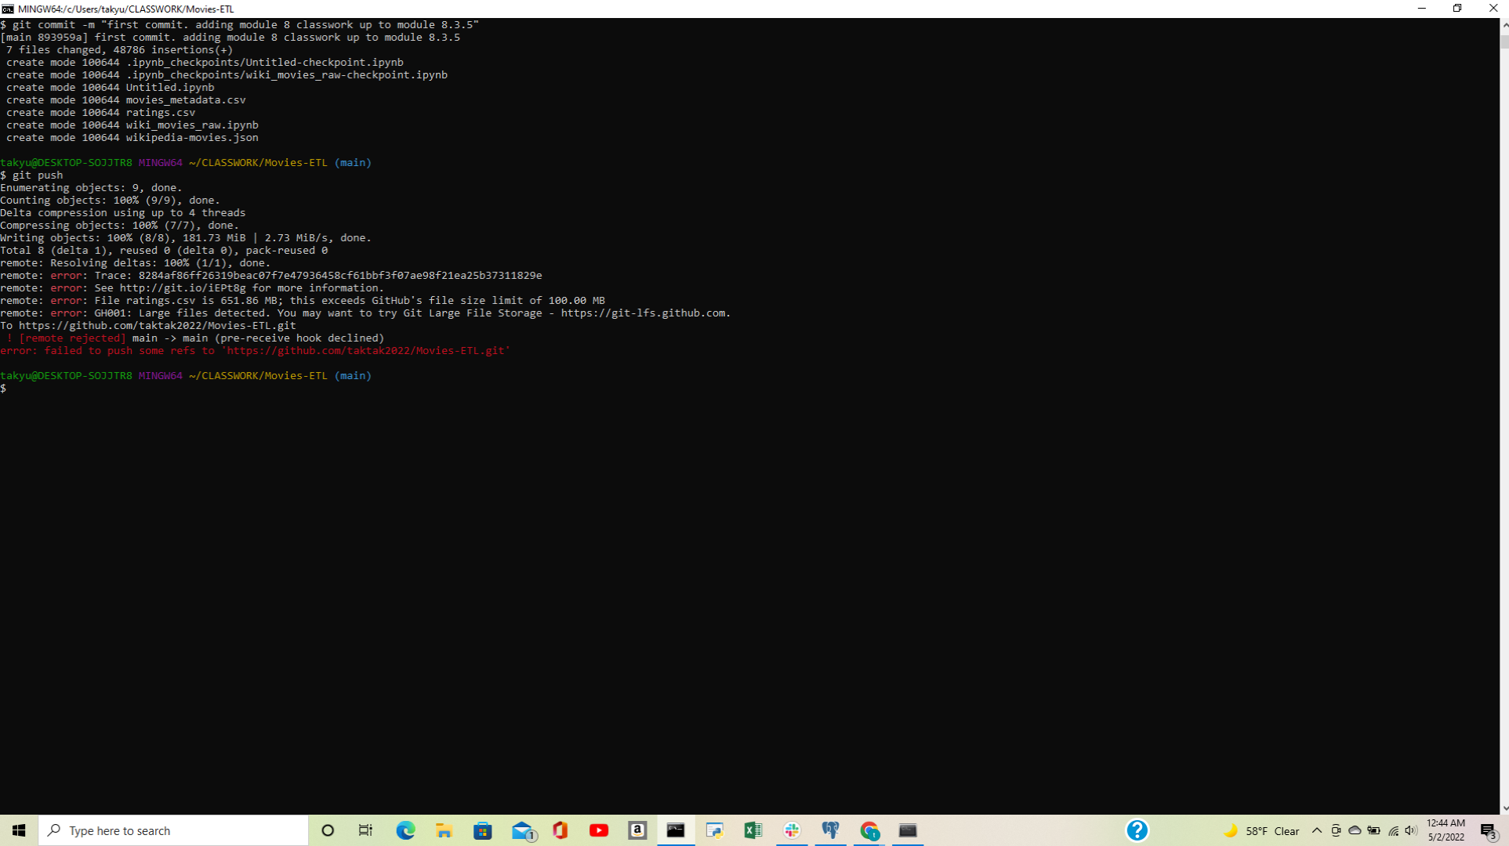
Task: Show hidden system tray icons
Action: pyautogui.click(x=1317, y=830)
